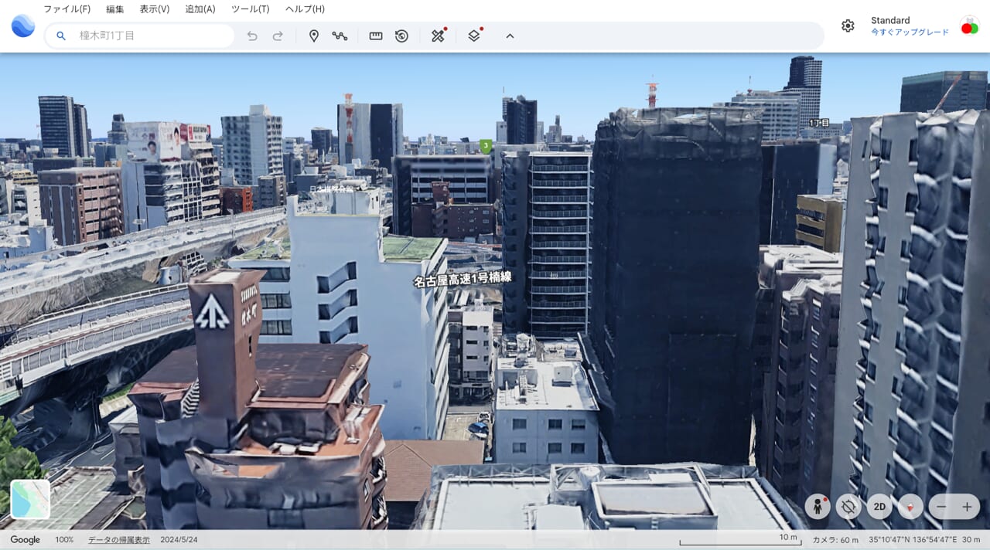Click the 今すぐアップグレード link
Viewport: 990px width, 550px height.
click(910, 32)
